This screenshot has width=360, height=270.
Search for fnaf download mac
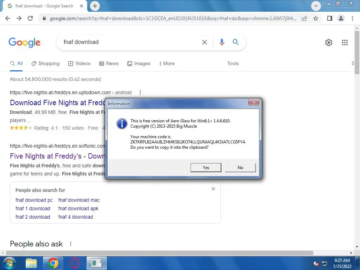pos(79,200)
